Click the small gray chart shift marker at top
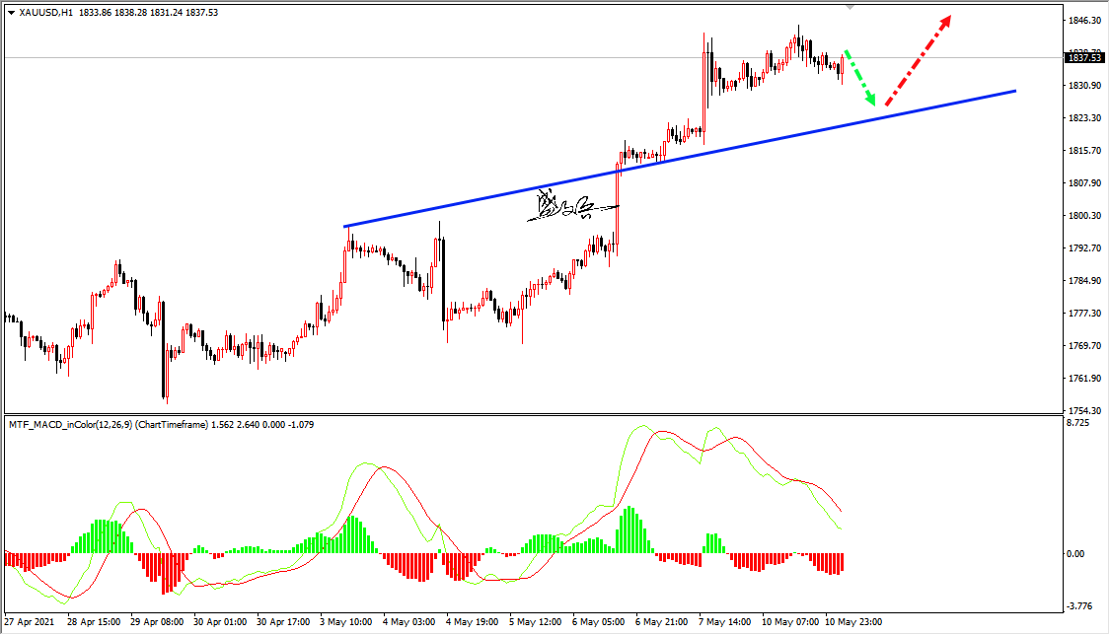1110x635 pixels. (x=851, y=7)
